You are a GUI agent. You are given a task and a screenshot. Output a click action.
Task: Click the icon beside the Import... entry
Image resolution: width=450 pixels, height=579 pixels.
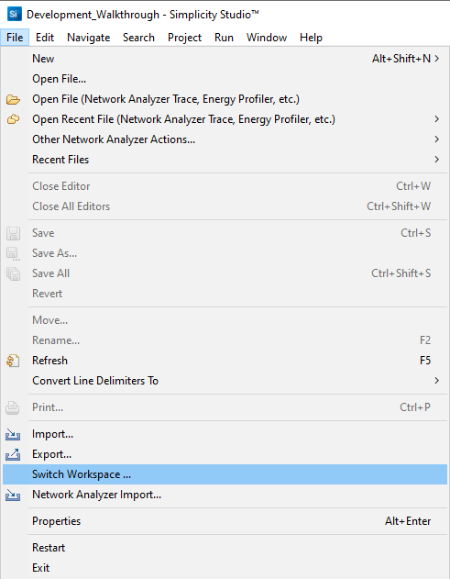click(13, 435)
